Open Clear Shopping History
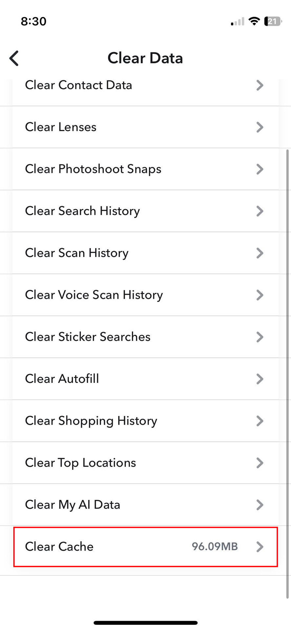This screenshot has width=291, height=631. click(91, 421)
